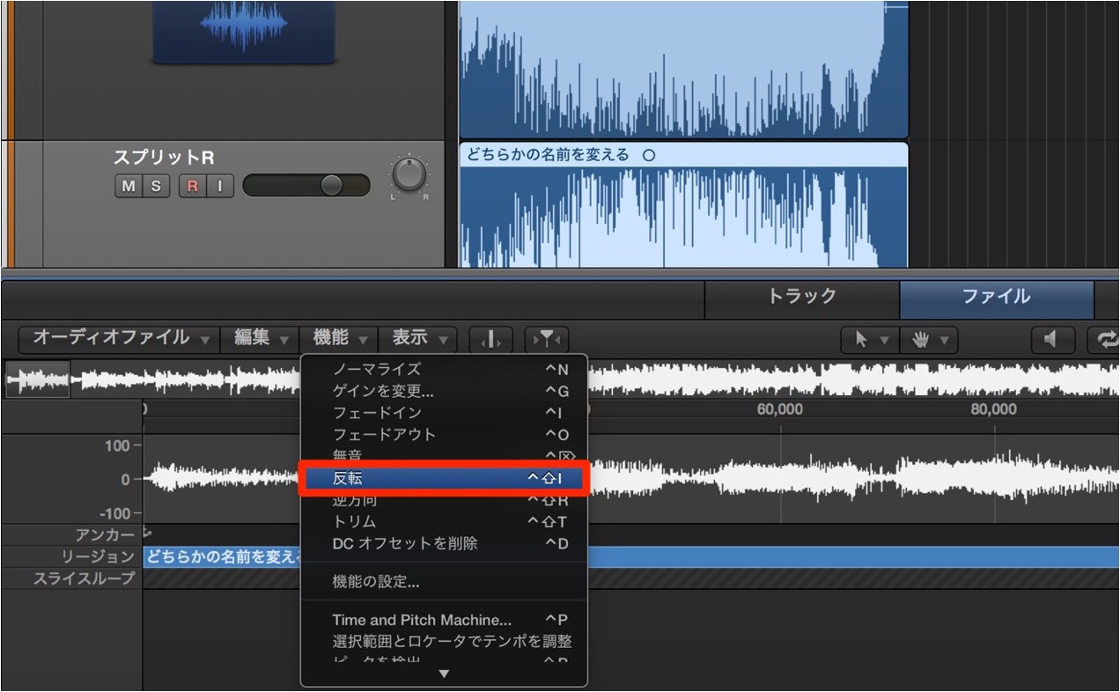Toggle the cycle loop button
1120x692 pixels.
(x=1104, y=339)
